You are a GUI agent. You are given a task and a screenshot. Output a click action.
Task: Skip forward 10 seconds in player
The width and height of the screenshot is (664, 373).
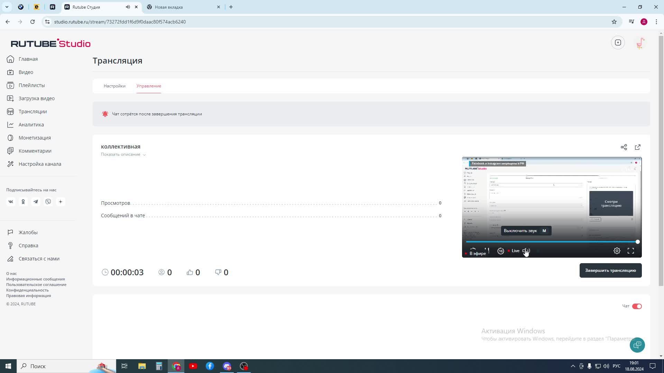pos(500,251)
